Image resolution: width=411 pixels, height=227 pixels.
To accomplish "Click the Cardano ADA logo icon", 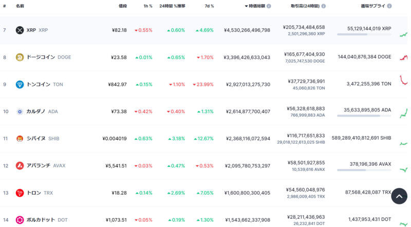I will coord(20,111).
